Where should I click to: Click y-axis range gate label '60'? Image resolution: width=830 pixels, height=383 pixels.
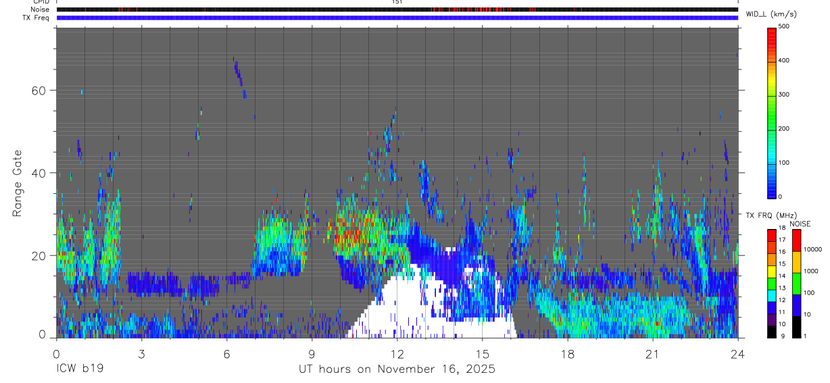(x=40, y=90)
